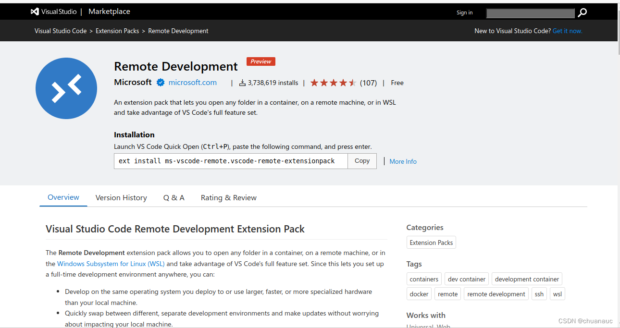The height and width of the screenshot is (328, 620).
Task: Click the Works with heading
Action: click(x=426, y=316)
